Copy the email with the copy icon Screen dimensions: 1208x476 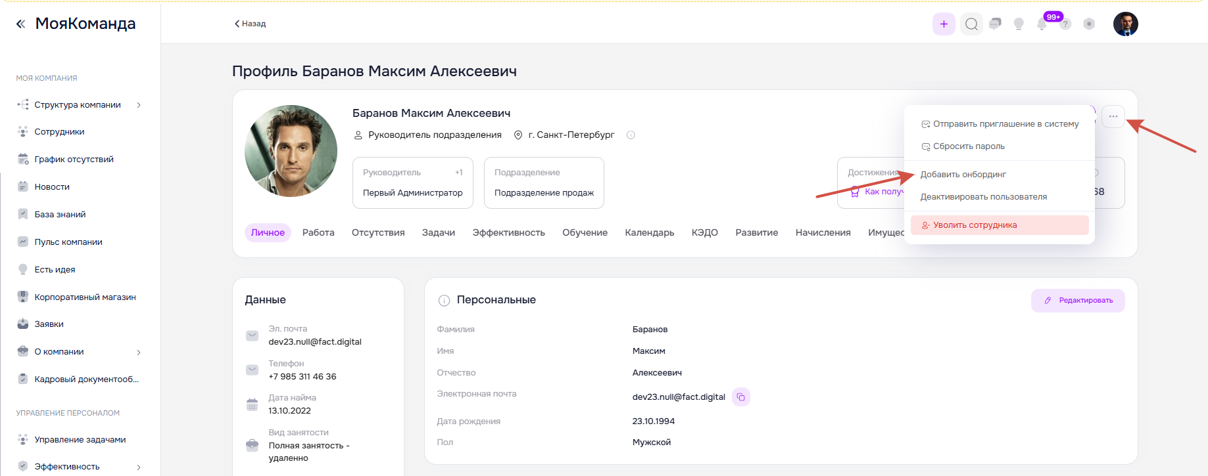(x=741, y=397)
